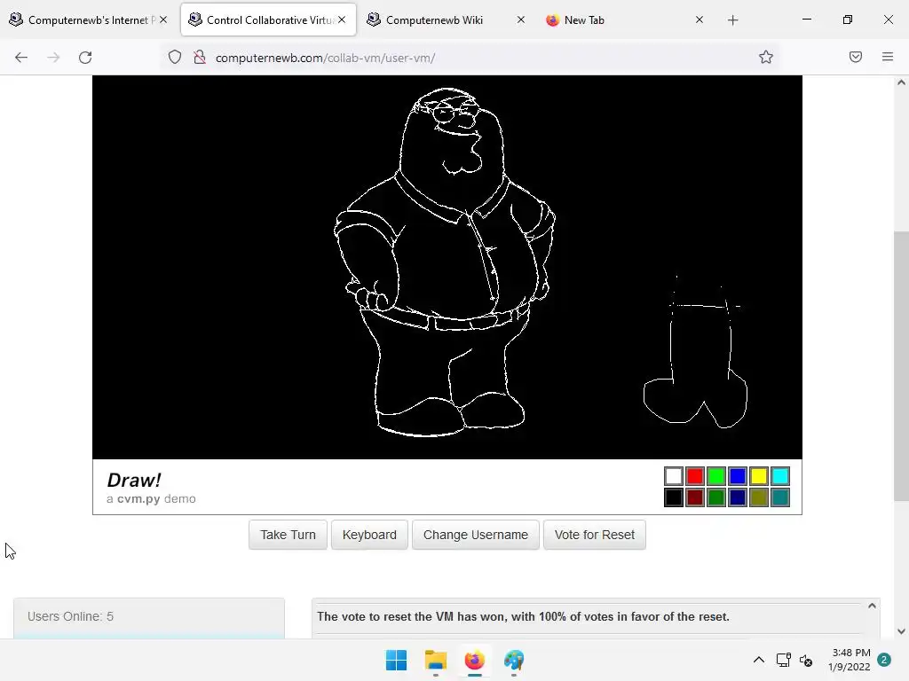Click the vote to reset chat message
Image resolution: width=909 pixels, height=681 pixels.
(x=523, y=616)
